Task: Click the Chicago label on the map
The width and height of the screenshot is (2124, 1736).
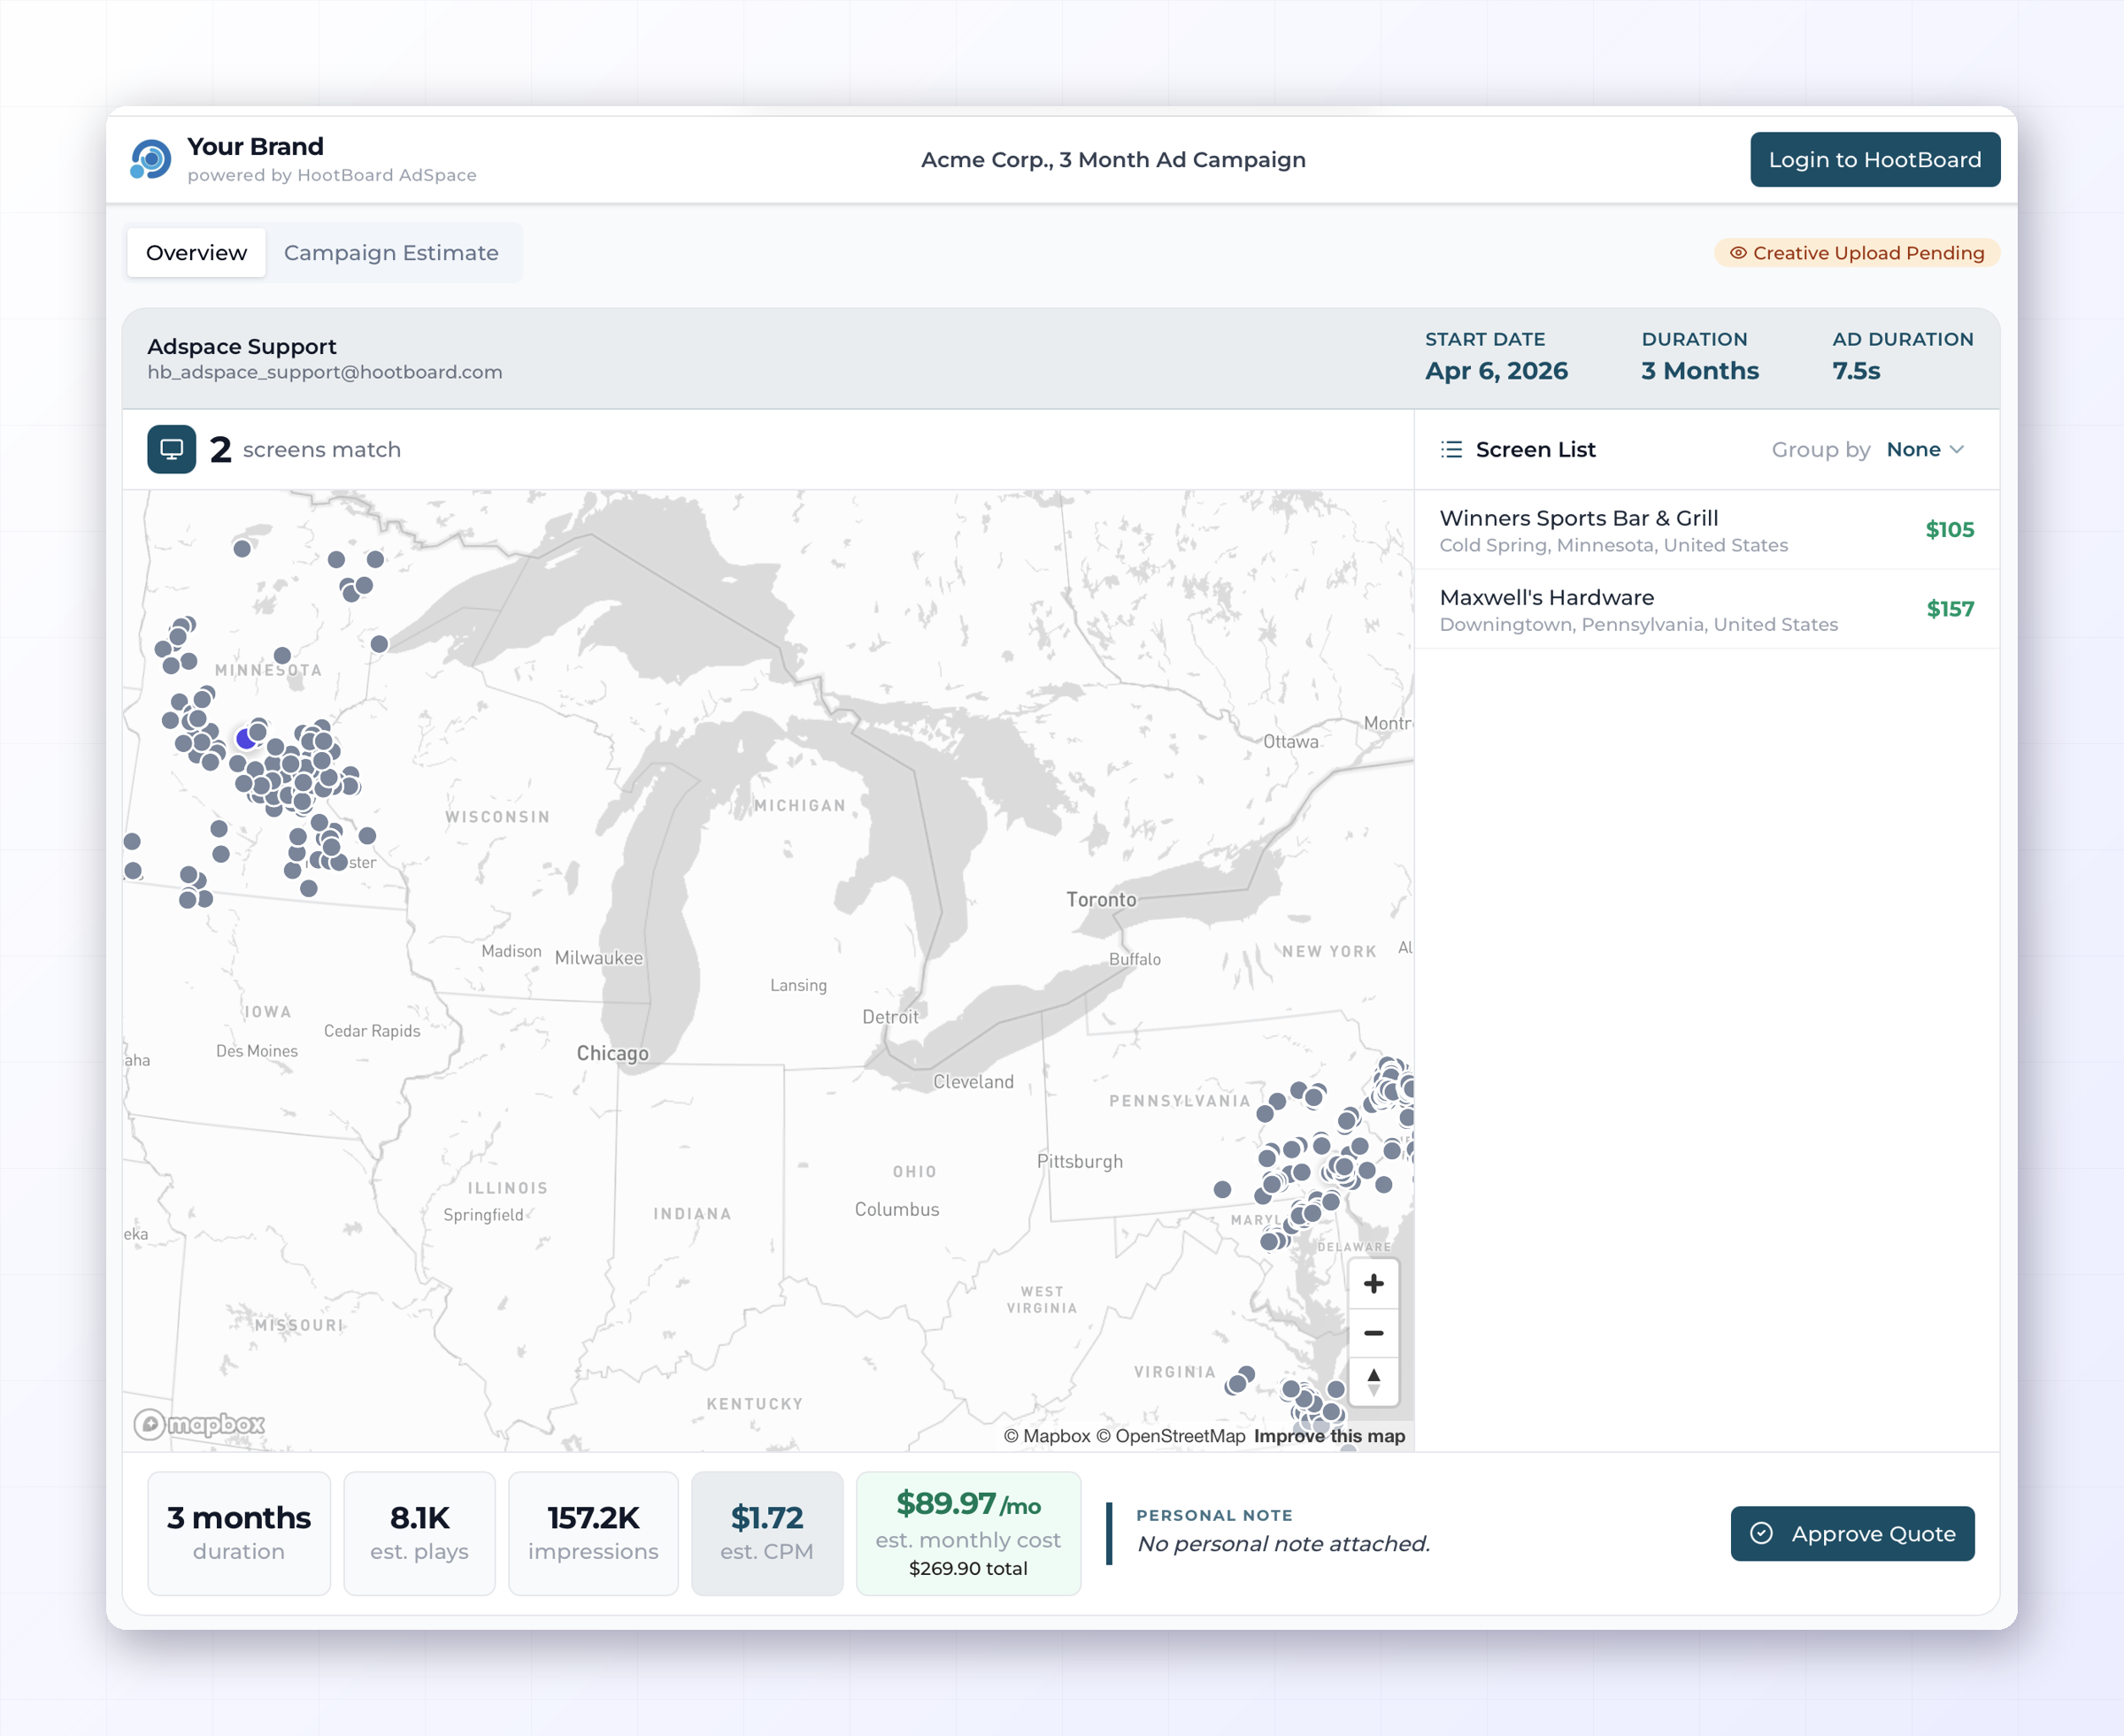Action: pos(612,1054)
